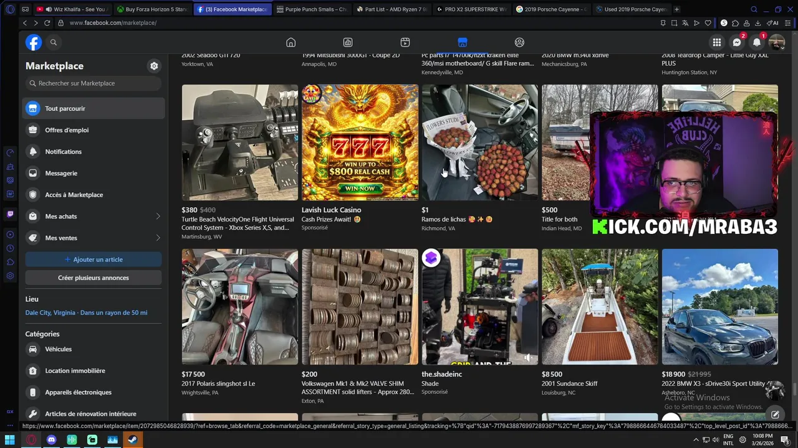798x448 pixels.
Task: Switch to Buy Forza Horizon 5 tab
Action: pos(153,9)
